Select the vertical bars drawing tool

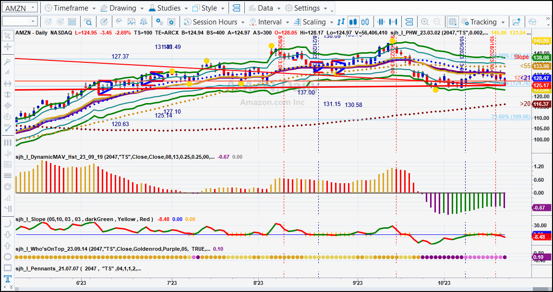click(x=7, y=143)
